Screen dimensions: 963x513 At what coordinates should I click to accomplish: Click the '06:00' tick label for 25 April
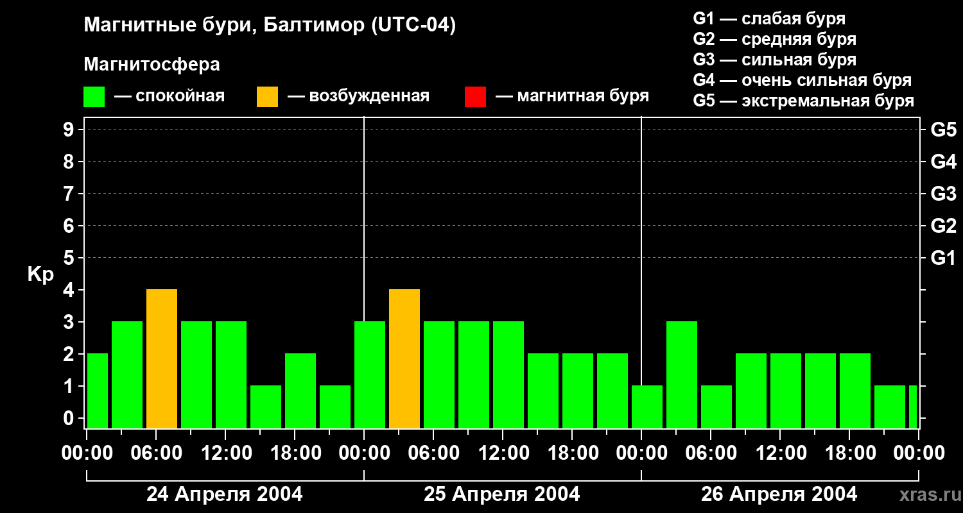tap(433, 453)
